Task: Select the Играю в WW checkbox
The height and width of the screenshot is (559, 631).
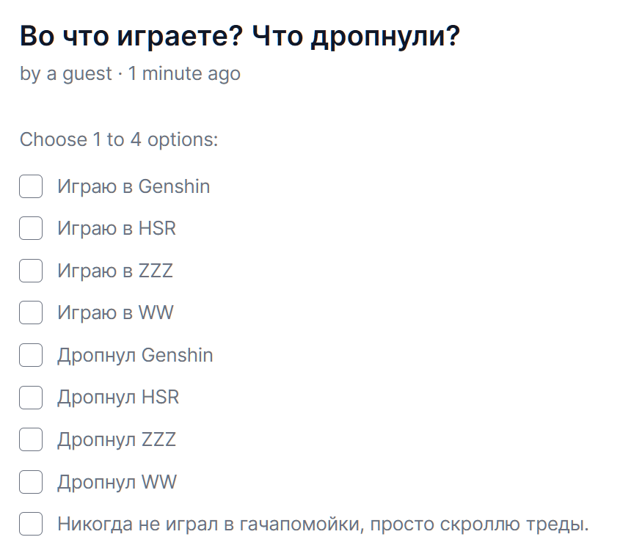Action: tap(31, 313)
